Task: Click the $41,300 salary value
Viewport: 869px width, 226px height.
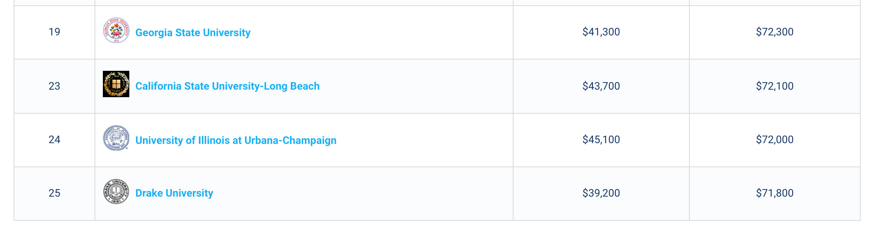Action: pos(601,32)
